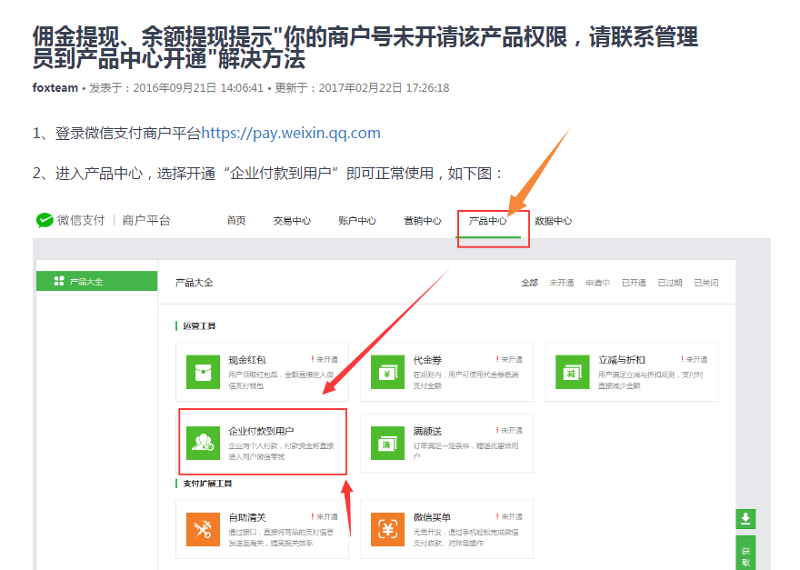Click the WeChat Pay green logo icon
The height and width of the screenshot is (570, 800).
click(45, 220)
